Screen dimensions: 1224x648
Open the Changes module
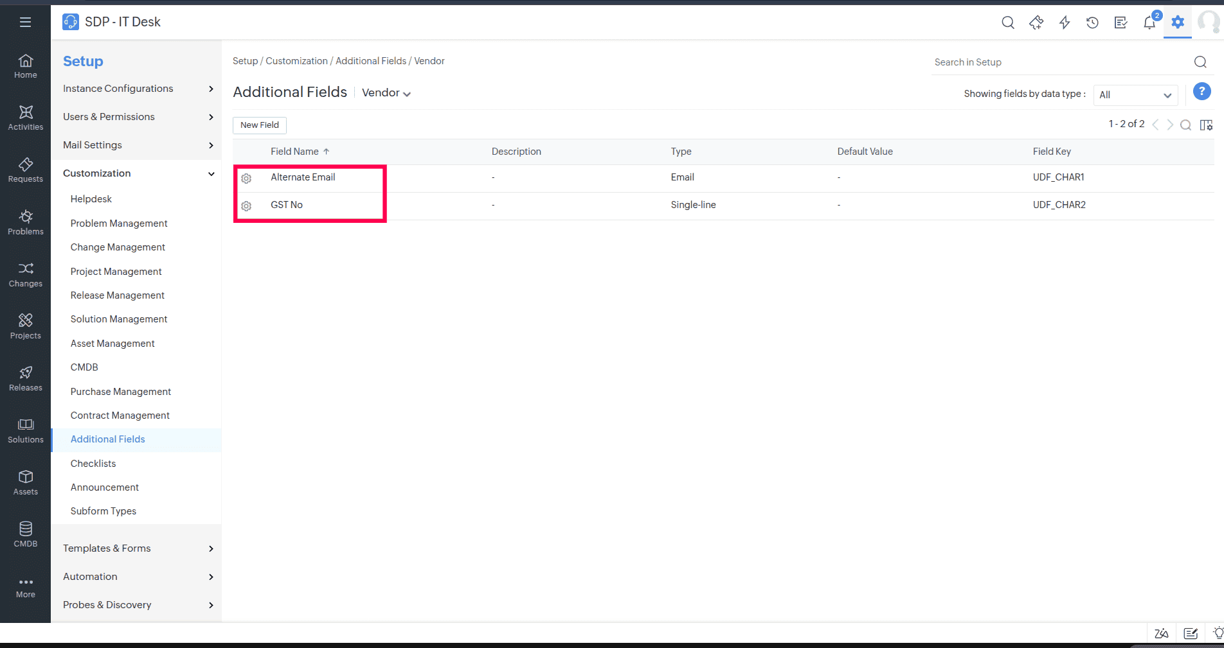(x=26, y=274)
